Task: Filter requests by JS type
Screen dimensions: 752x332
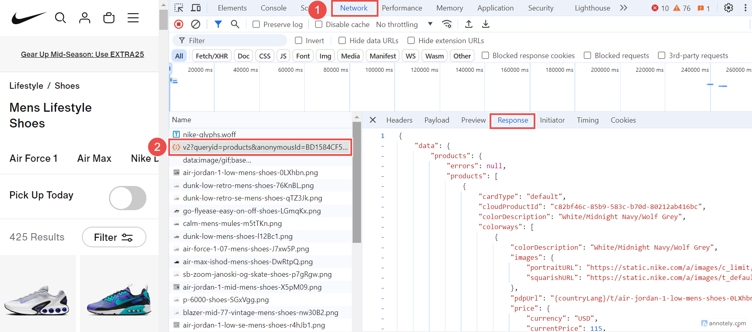Action: tap(283, 56)
